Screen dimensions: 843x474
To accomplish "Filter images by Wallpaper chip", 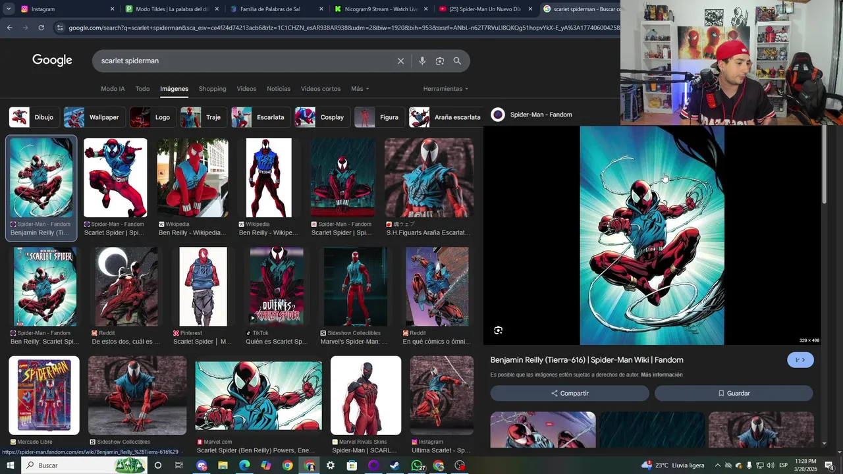I will 94,117.
